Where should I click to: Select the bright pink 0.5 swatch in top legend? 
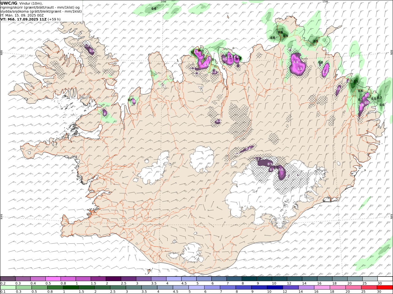click(53, 279)
